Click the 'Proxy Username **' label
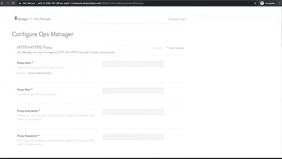This screenshot has height=159, width=282. pos(29,111)
